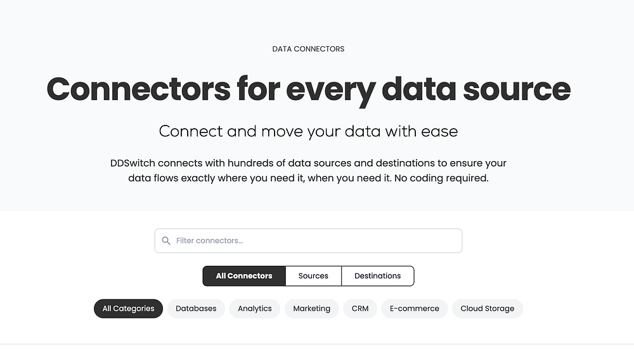634x350 pixels.
Task: Switch to the Sources tab
Action: [x=313, y=276]
